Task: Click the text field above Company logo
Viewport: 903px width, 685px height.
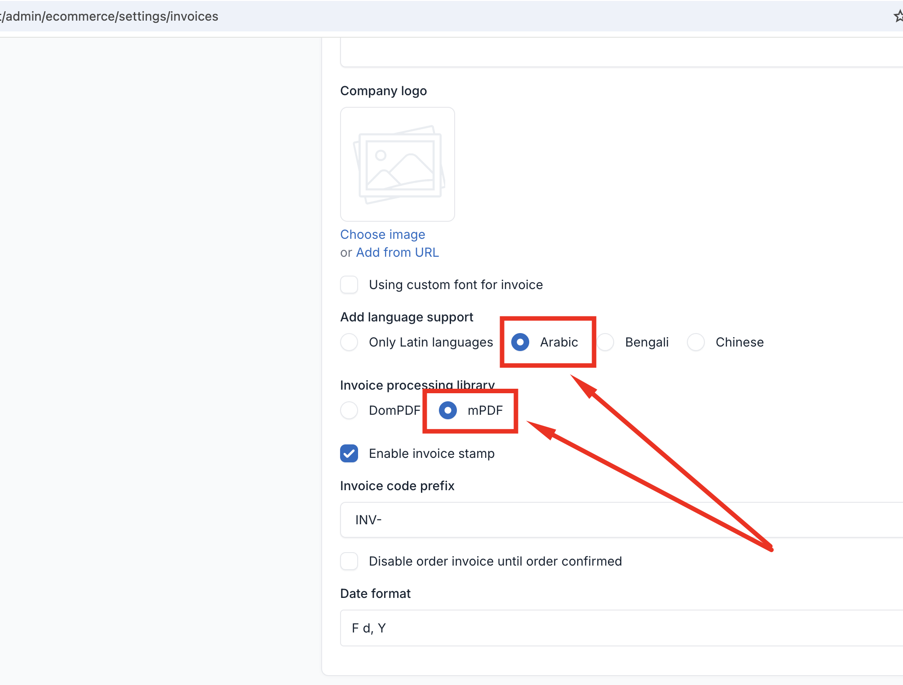Action: point(621,53)
